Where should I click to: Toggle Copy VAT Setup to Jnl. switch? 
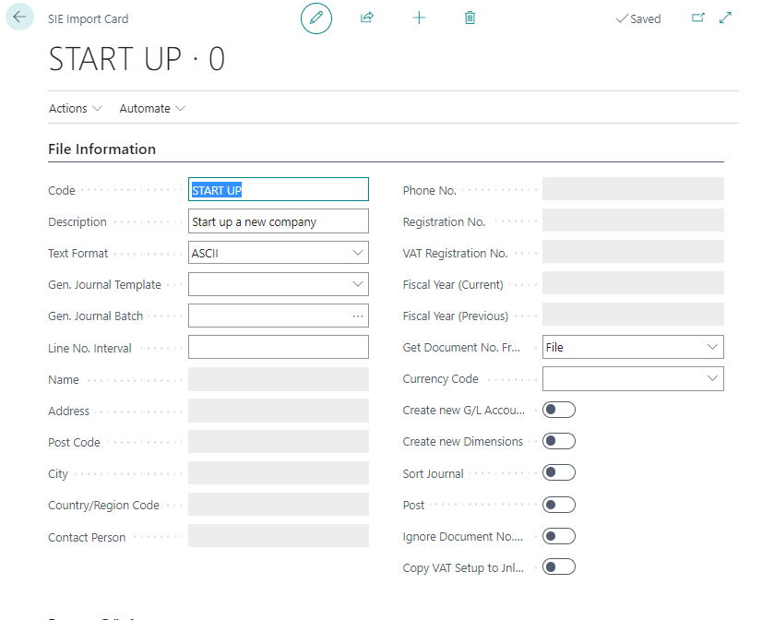click(x=558, y=567)
